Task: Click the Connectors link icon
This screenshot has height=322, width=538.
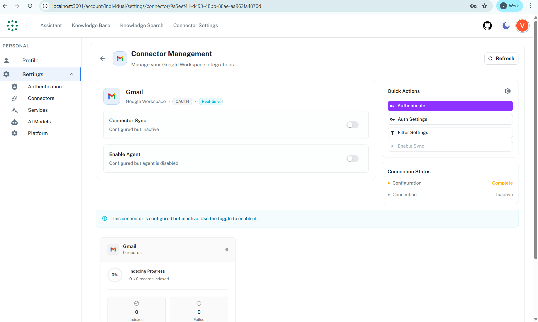Action: tap(14, 98)
